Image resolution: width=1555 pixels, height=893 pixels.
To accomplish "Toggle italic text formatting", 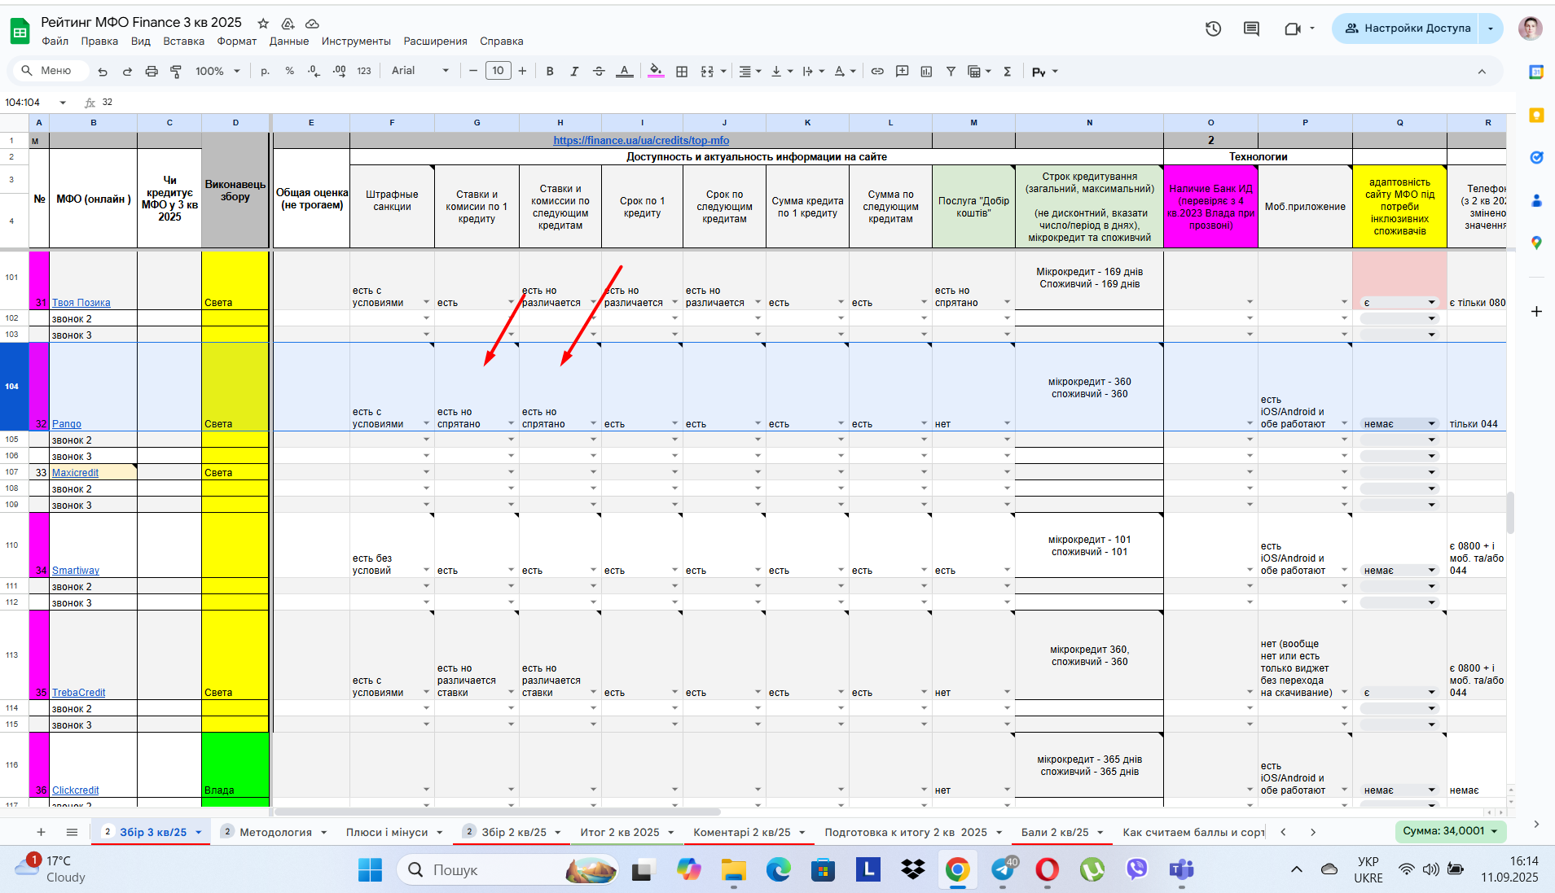I will pyautogui.click(x=574, y=72).
